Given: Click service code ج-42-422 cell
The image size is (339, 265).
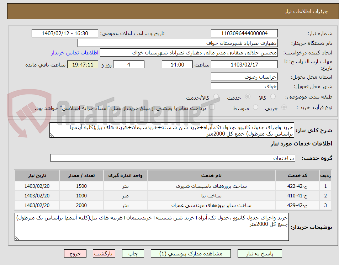Looking at the screenshot, I should (297, 186).
